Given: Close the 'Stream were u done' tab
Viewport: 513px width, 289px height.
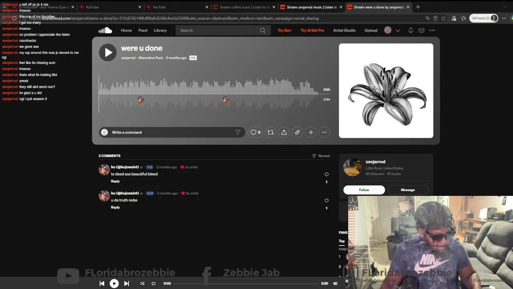Looking at the screenshot, I should pos(408,7).
